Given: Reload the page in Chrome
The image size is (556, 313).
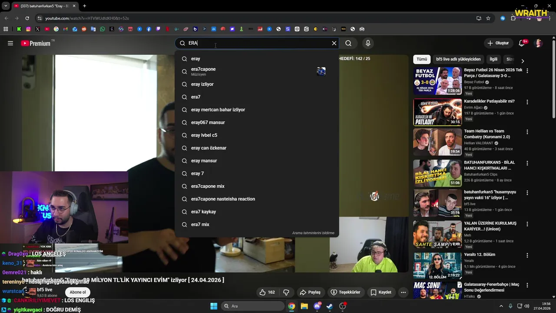Looking at the screenshot, I should [x=27, y=18].
